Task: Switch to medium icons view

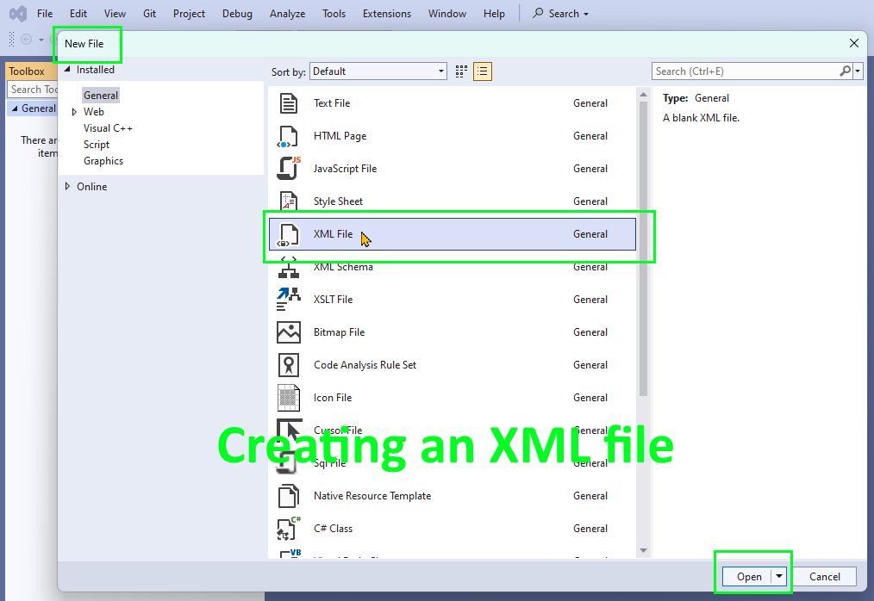Action: [461, 71]
